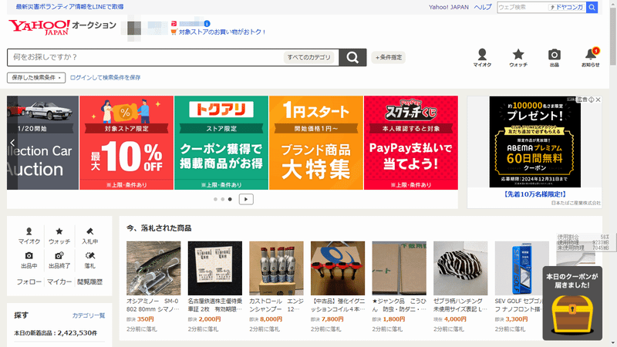Image resolution: width=617 pixels, height=347 pixels.
Task: Open the zebra hunting cap thumbnail
Action: (460, 268)
